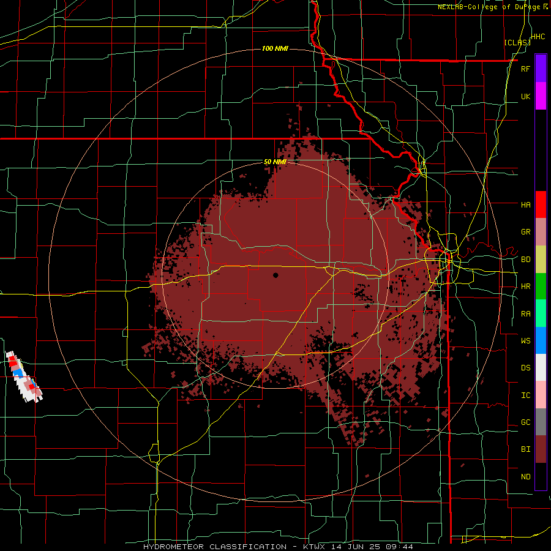
Task: Click the IC light pink legend swatch
Action: 541,395
